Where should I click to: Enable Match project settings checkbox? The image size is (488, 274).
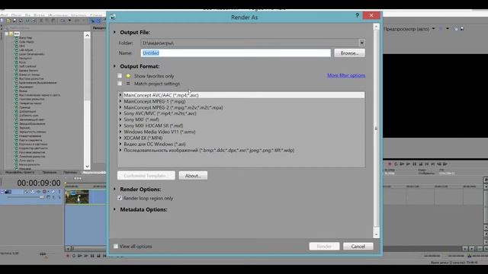pyautogui.click(x=120, y=83)
